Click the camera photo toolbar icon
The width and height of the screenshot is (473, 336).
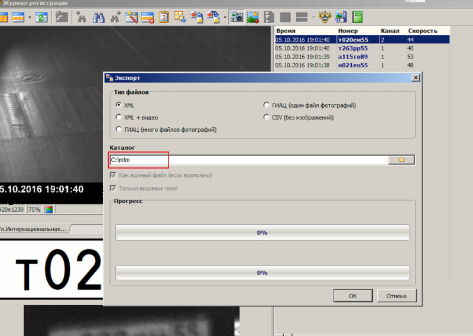tap(237, 17)
